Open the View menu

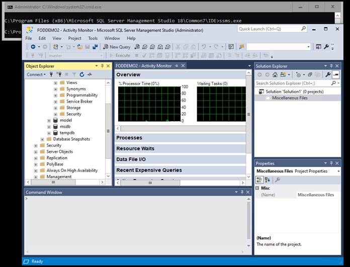point(57,38)
